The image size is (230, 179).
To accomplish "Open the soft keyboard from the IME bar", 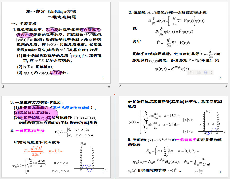I will (199, 72).
